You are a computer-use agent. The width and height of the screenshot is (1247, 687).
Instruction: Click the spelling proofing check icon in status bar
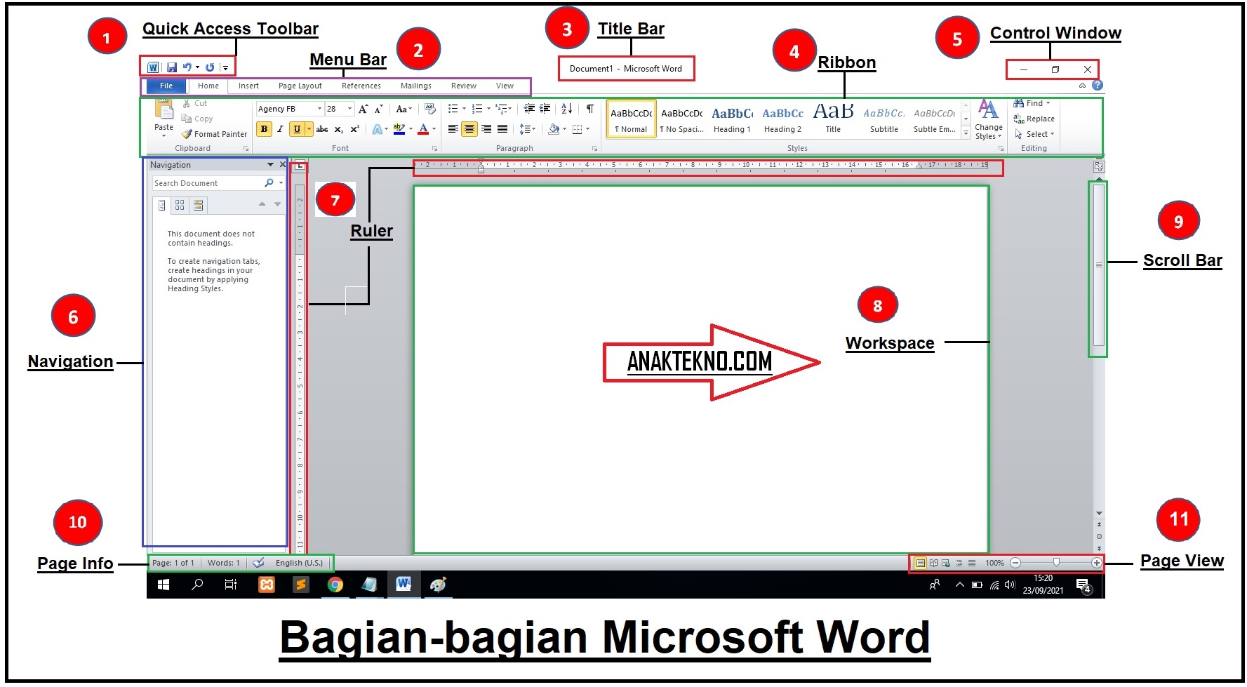(258, 563)
